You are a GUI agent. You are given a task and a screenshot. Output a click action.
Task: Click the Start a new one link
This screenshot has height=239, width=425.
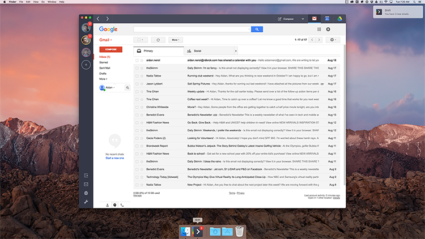click(x=115, y=158)
